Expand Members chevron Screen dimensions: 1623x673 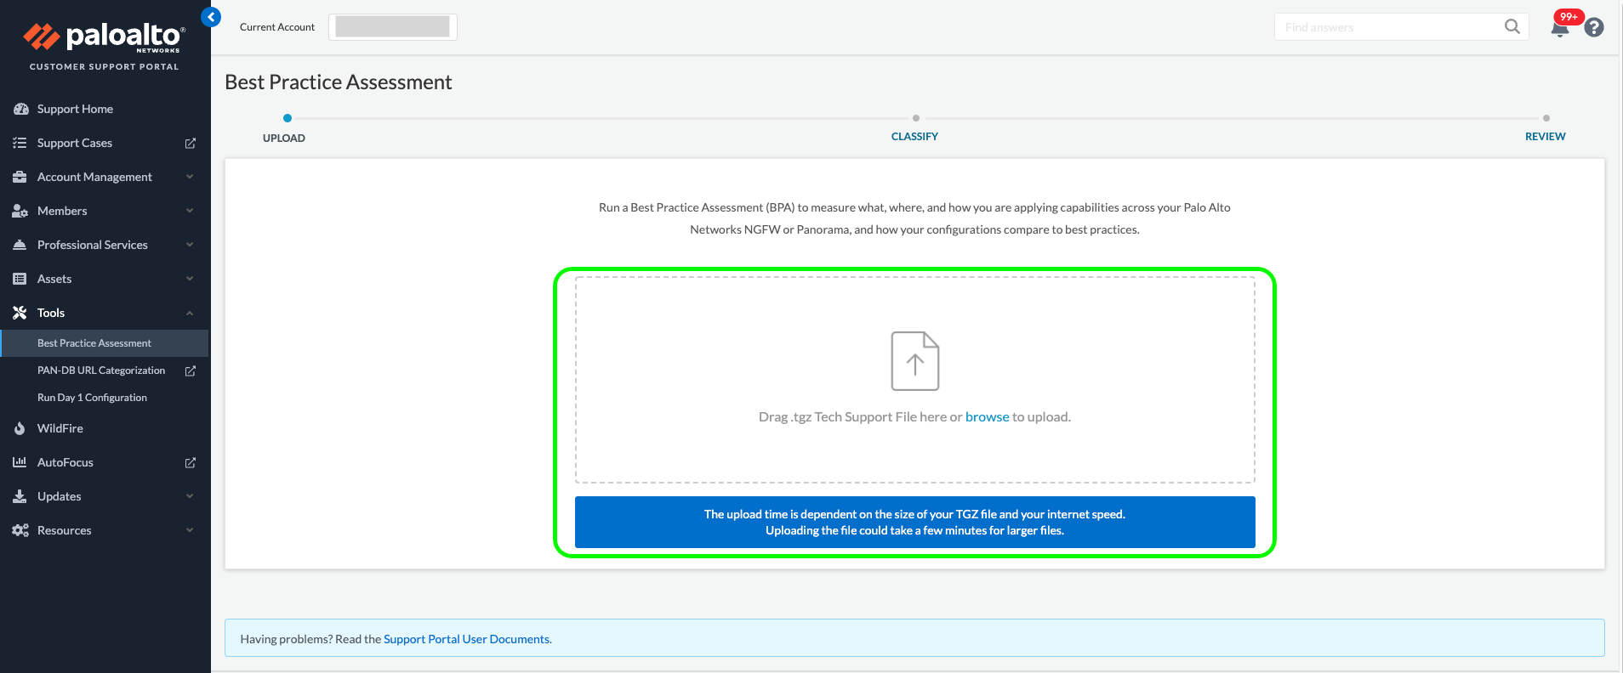(x=190, y=211)
